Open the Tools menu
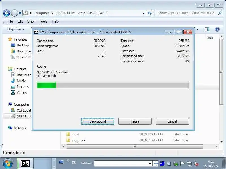 [x=43, y=21]
